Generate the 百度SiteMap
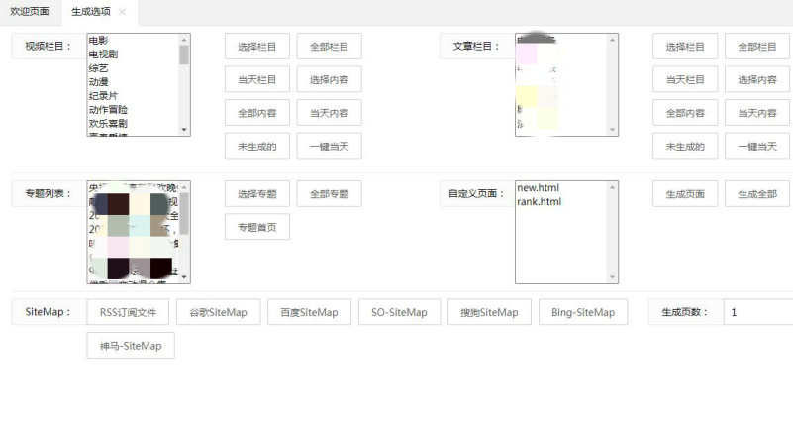Screen dimensions: 793x439 pyautogui.click(x=309, y=312)
